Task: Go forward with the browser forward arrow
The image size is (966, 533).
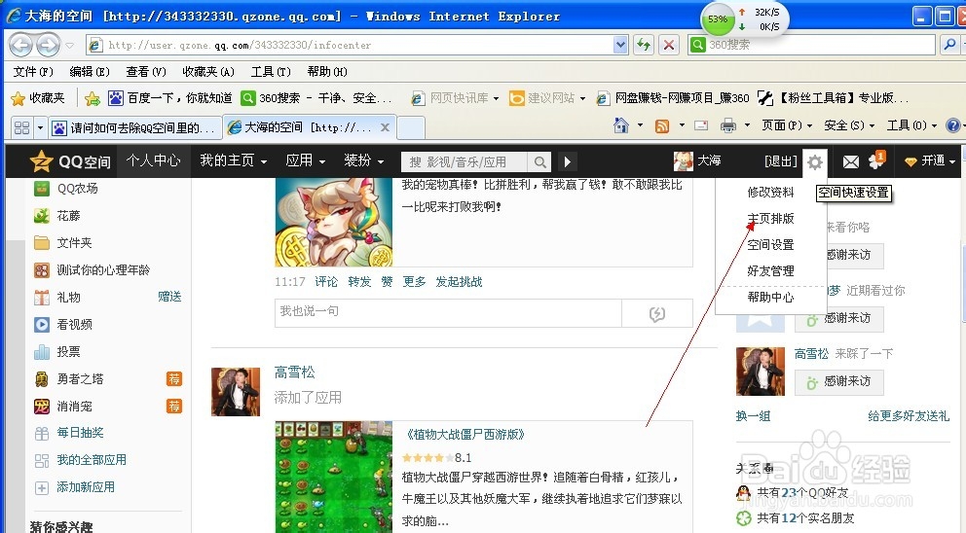Action: click(49, 45)
